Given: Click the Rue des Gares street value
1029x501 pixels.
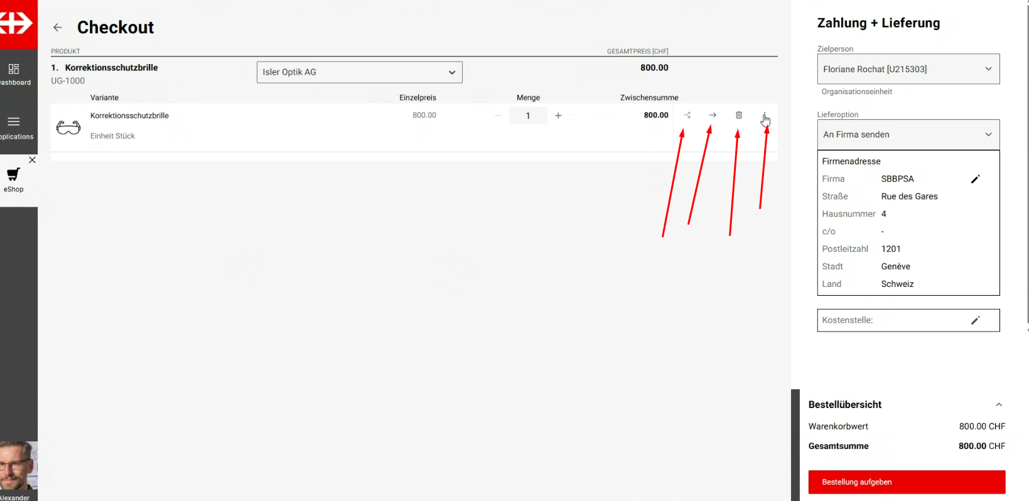Looking at the screenshot, I should coord(910,197).
